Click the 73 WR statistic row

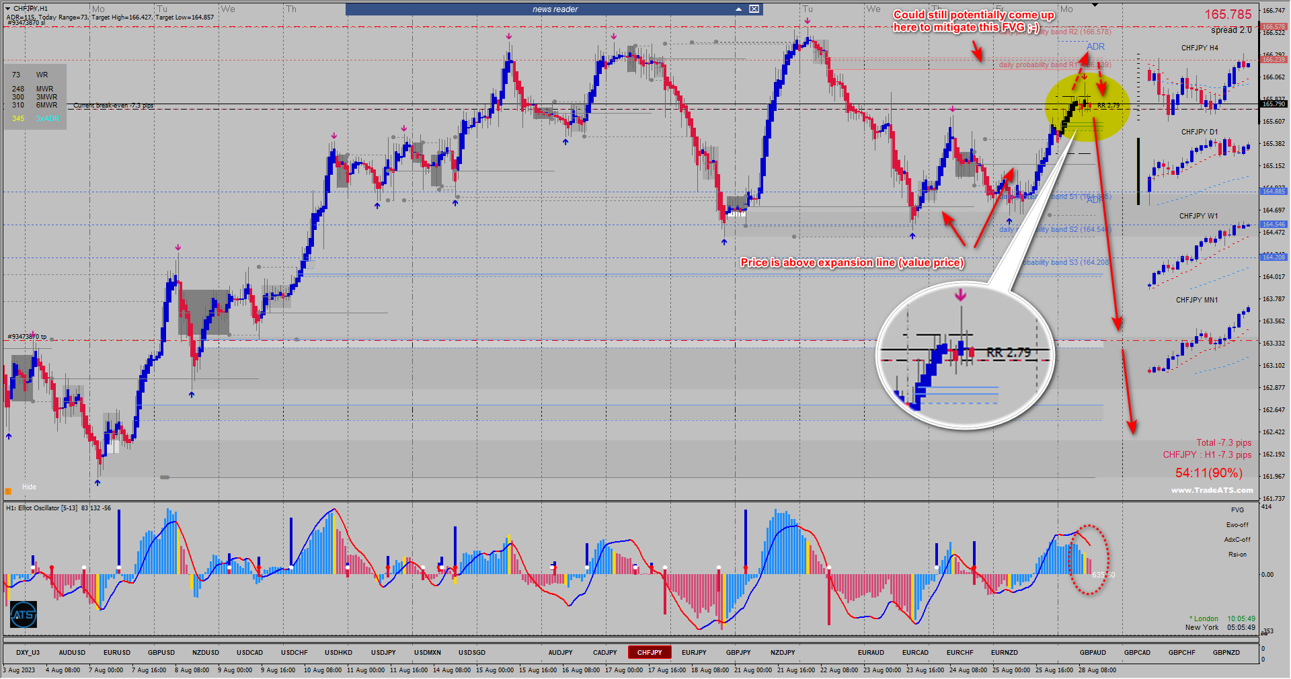(30, 75)
